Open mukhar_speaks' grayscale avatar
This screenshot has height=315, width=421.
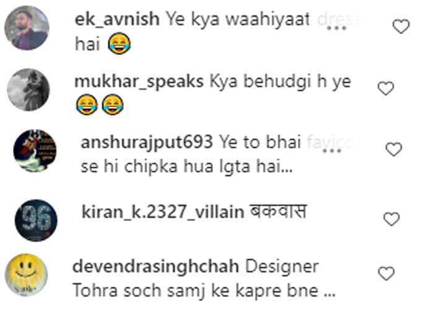click(28, 90)
